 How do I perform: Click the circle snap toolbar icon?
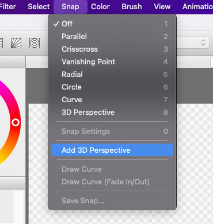coord(35,43)
